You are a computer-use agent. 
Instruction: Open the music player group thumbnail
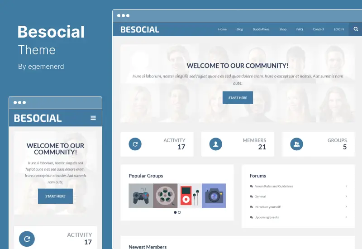[x=190, y=196]
